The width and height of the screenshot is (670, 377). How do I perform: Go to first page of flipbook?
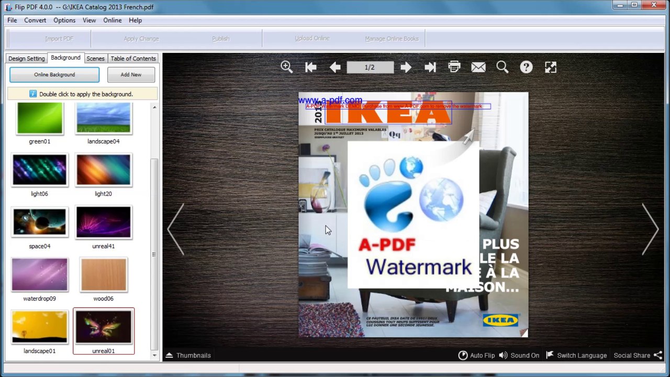pyautogui.click(x=311, y=67)
